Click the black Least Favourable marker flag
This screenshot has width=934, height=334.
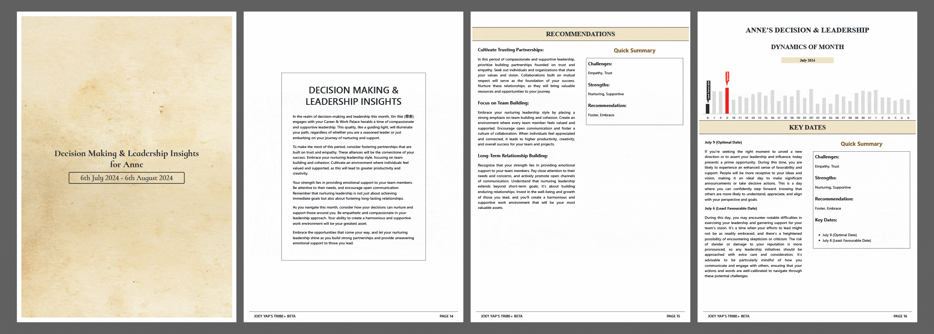coord(708,91)
